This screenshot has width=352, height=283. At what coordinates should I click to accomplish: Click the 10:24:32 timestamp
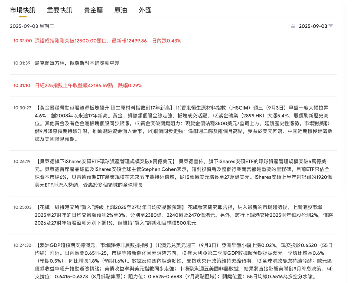22,245
